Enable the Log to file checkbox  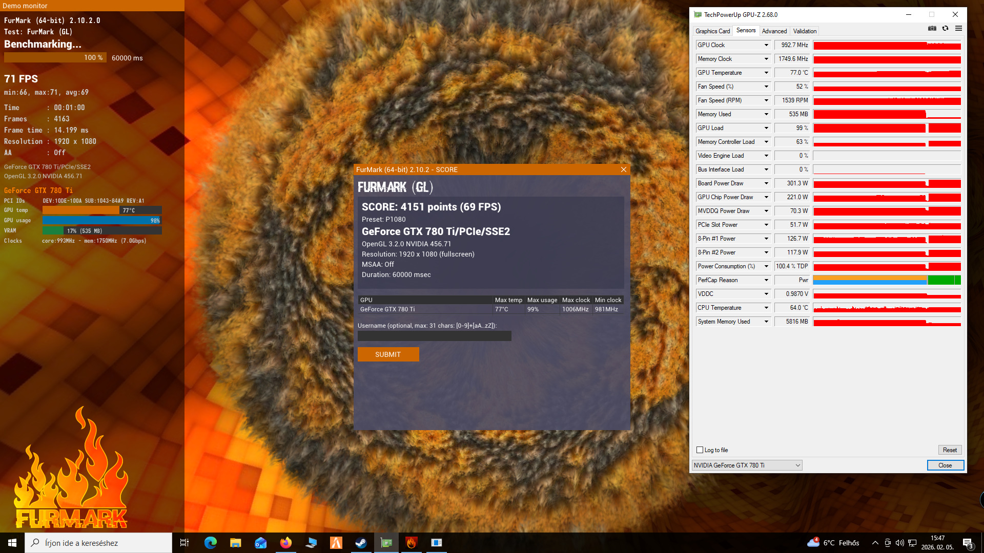[x=700, y=450]
